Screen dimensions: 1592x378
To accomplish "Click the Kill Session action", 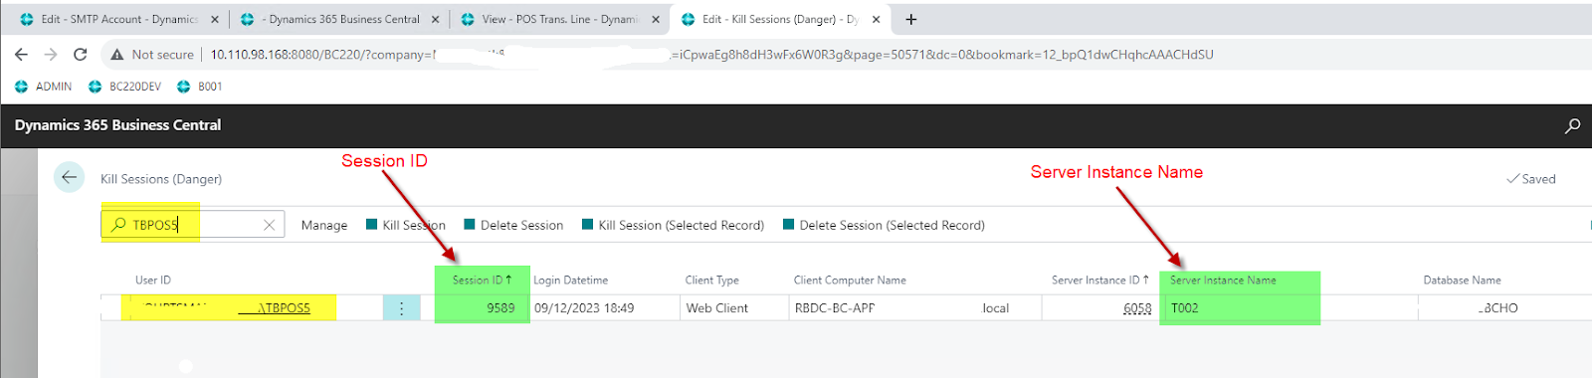I will [406, 226].
